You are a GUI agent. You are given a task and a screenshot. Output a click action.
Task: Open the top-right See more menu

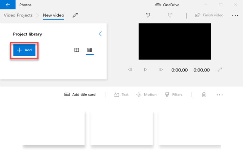coord(235,15)
